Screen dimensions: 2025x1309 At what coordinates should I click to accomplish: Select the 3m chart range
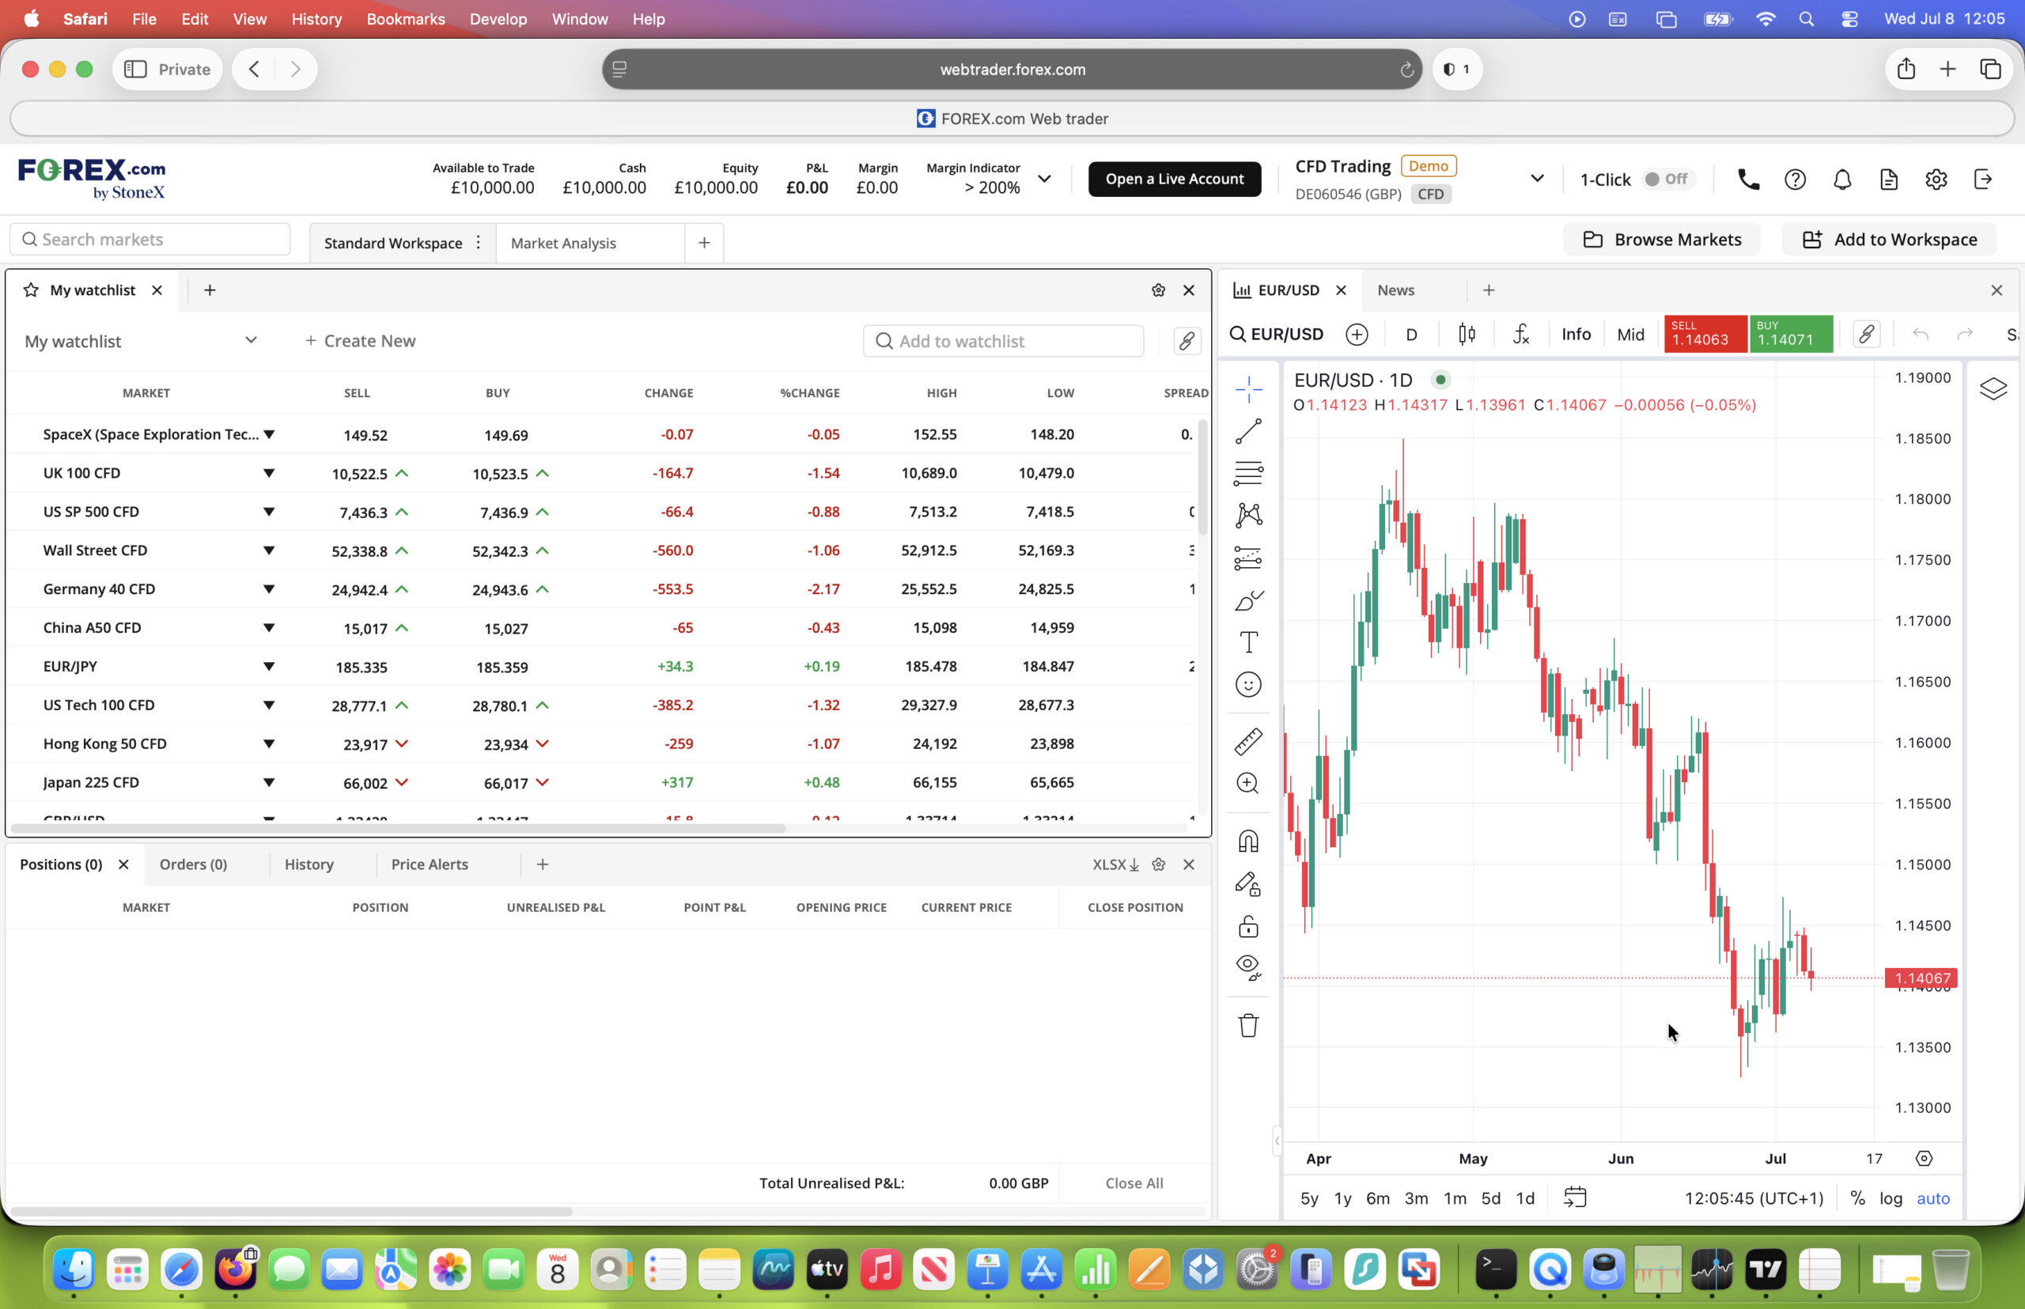coord(1415,1197)
